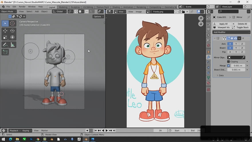Screen dimensions: 252x142
Task: Open the Add Modifier dropdown
Action: click(231, 32)
